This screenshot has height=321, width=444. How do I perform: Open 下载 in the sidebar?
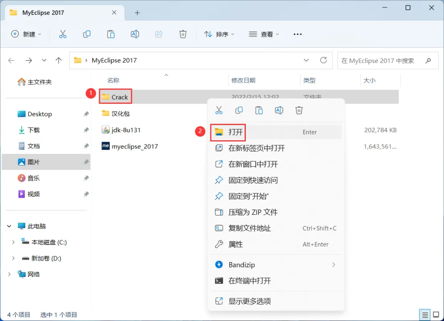coord(29,130)
